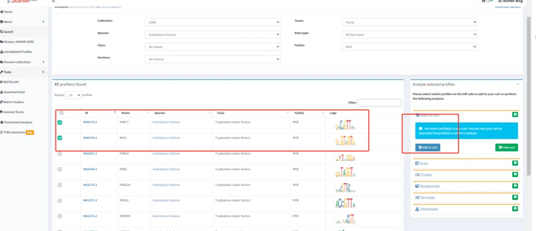Open Browse JASPAR CORE in sidebar
The width and height of the screenshot is (536, 231).
click(x=24, y=42)
